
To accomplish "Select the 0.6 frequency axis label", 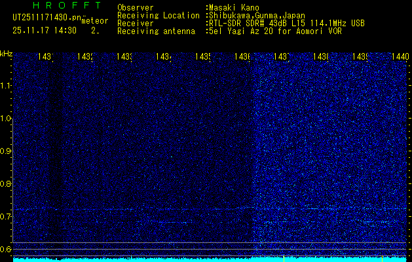I will (x=6, y=249).
